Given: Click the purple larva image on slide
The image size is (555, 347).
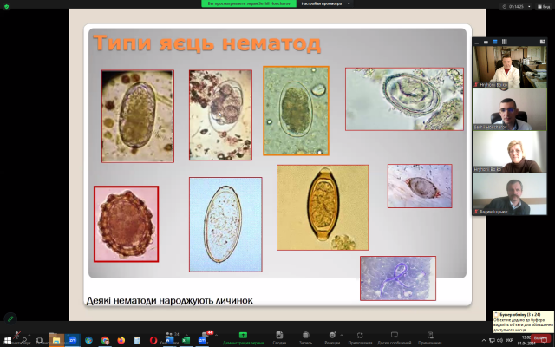Looking at the screenshot, I should point(398,278).
